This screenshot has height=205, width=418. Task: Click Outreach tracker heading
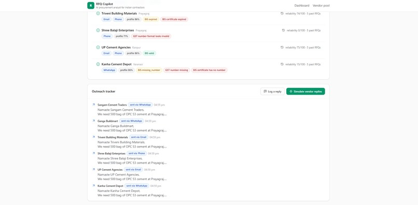click(103, 91)
